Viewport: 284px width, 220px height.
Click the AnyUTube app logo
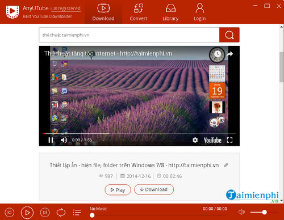12,12
